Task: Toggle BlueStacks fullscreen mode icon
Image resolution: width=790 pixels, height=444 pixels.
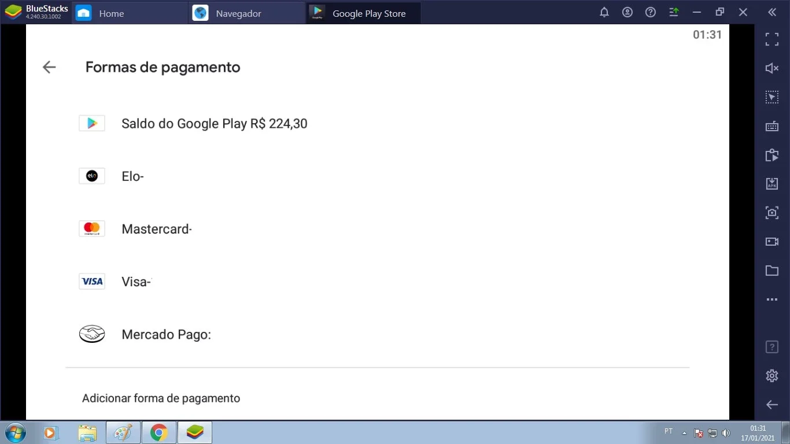Action: point(772,39)
